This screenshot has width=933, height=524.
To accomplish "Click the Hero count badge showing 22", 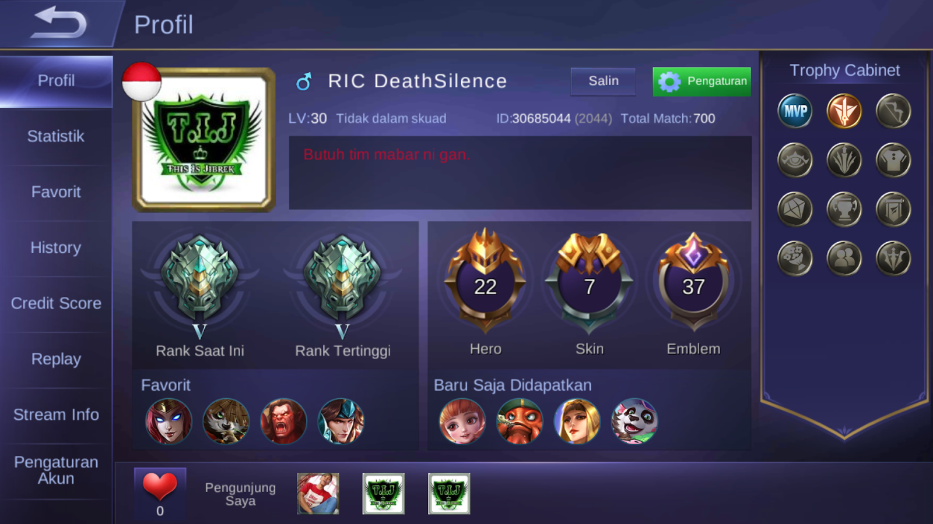I will [485, 281].
